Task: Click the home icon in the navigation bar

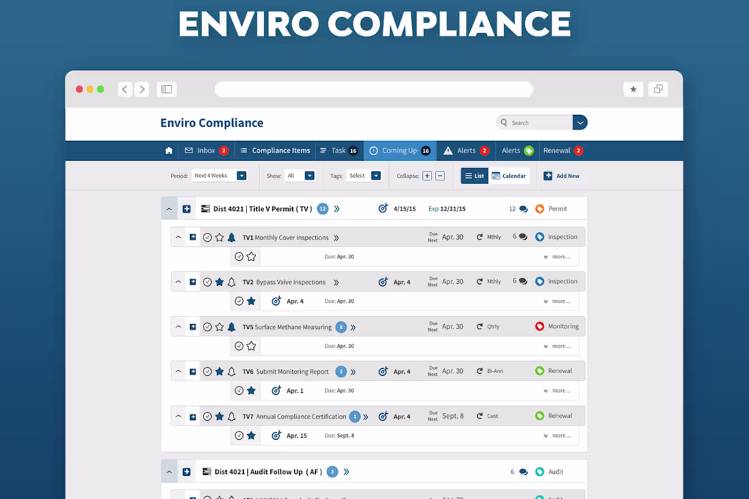Action: (168, 150)
